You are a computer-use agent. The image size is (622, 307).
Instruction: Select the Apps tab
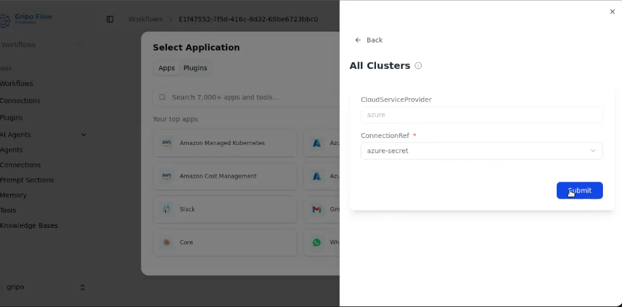pyautogui.click(x=167, y=68)
